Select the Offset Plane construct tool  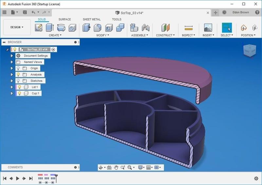tap(165, 28)
